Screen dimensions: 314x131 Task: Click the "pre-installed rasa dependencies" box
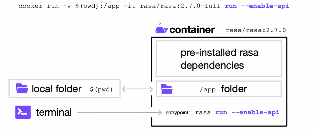tap(219, 59)
